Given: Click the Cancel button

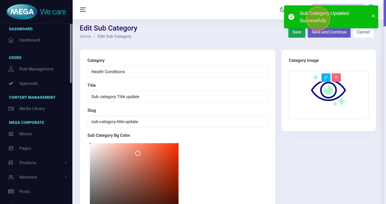Looking at the screenshot, I should point(363,32).
